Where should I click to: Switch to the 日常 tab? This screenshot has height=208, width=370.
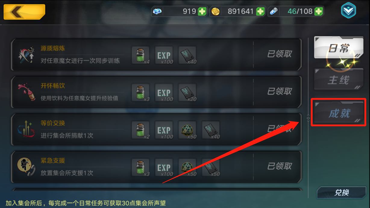tap(338, 48)
